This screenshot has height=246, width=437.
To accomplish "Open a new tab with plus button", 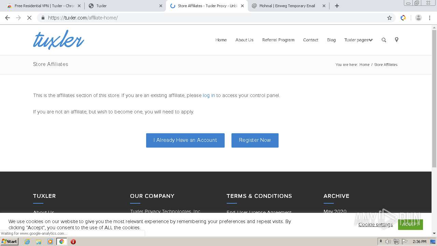I will (337, 6).
